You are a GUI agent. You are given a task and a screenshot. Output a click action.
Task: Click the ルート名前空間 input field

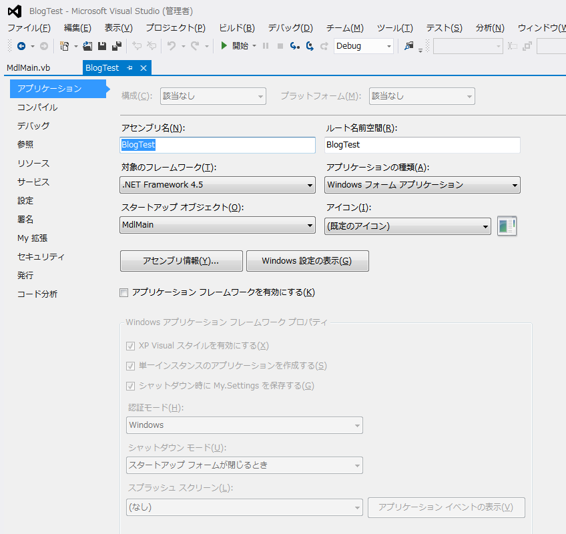tap(422, 145)
